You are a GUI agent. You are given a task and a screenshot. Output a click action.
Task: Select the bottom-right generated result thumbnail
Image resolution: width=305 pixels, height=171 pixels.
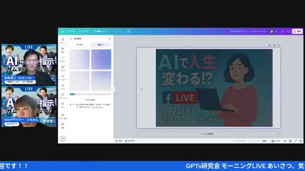pyautogui.click(x=101, y=81)
